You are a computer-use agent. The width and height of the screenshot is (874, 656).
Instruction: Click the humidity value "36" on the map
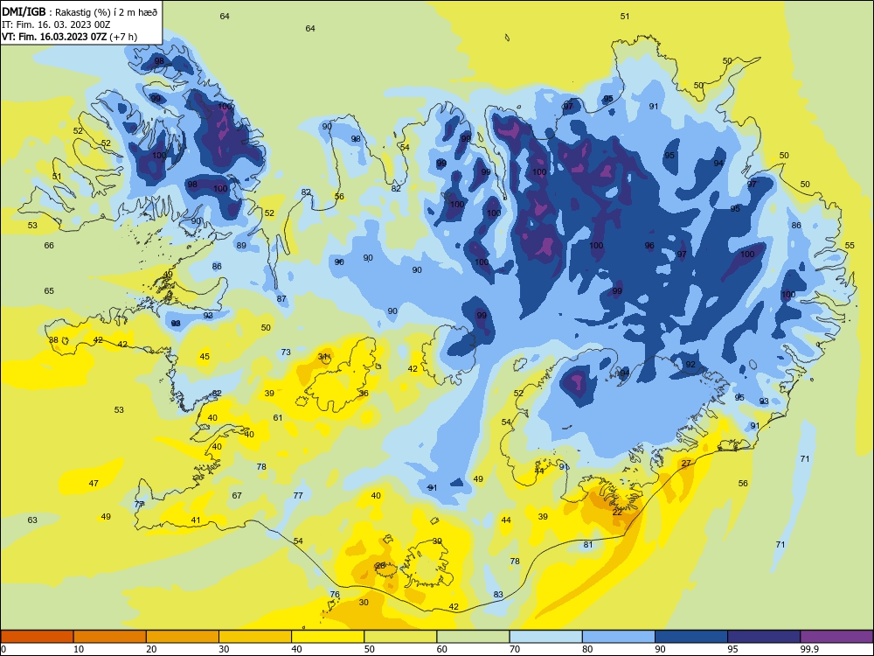point(364,393)
